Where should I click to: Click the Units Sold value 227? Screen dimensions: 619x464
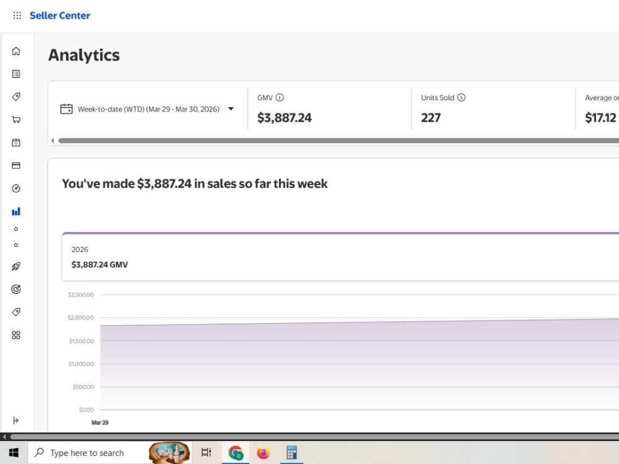click(431, 118)
